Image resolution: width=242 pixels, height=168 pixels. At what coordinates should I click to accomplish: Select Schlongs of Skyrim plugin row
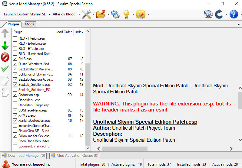[x=48, y=74]
